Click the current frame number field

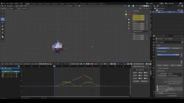pos(74,64)
